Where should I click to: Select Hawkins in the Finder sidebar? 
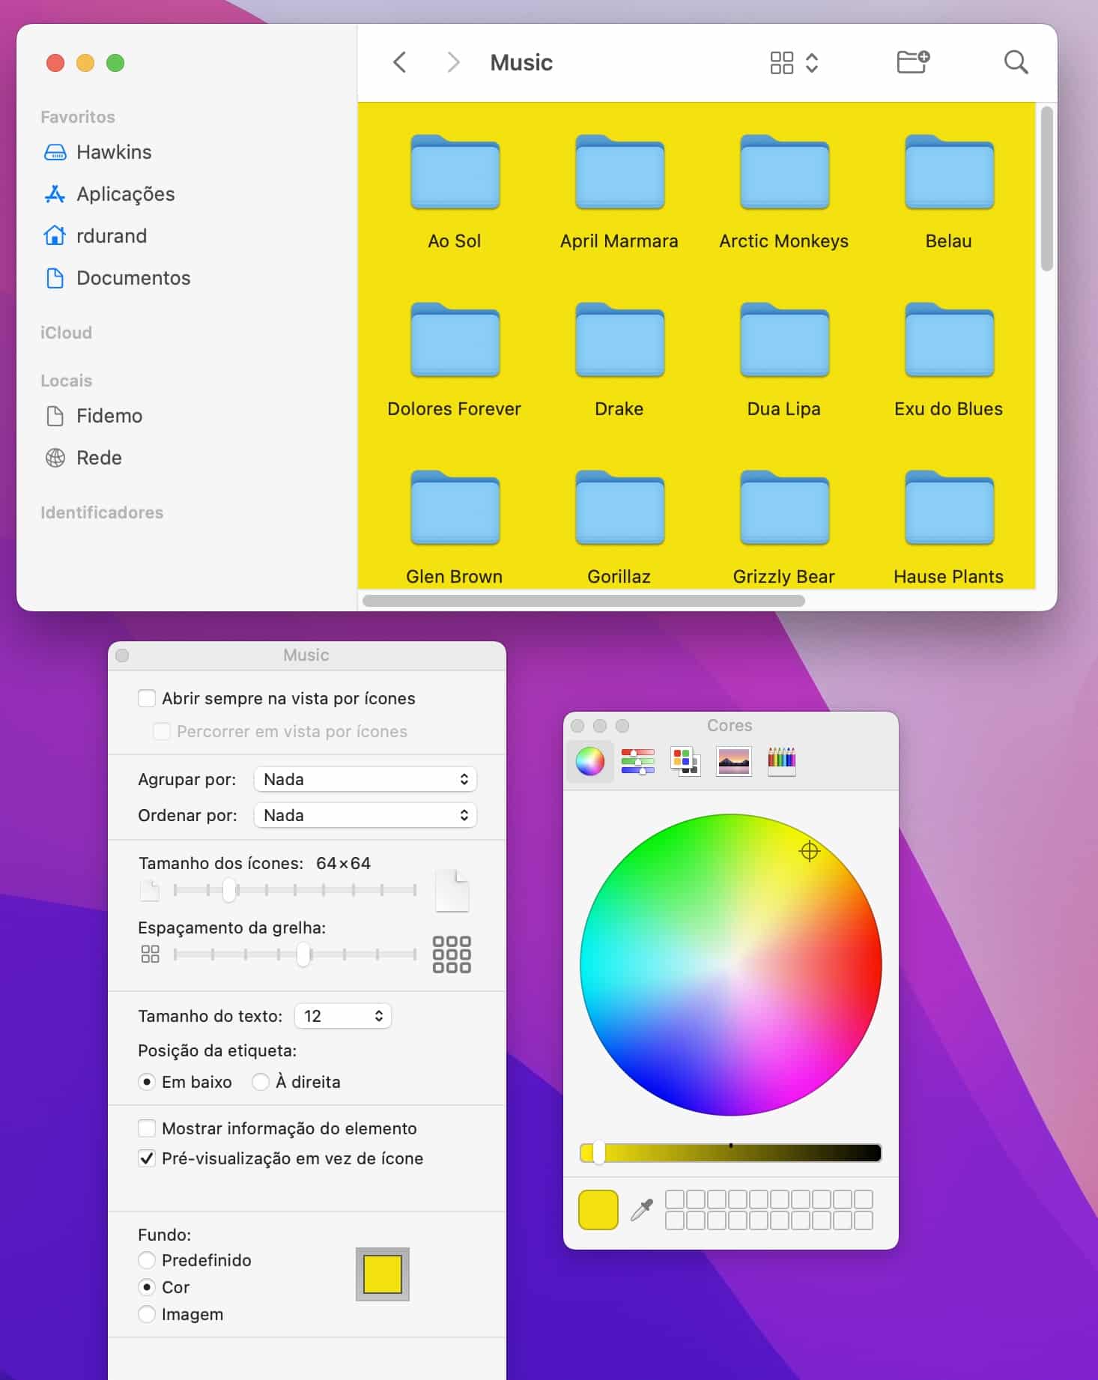97,152
